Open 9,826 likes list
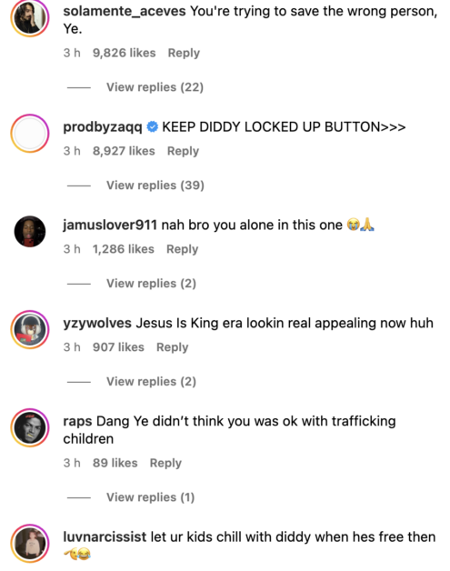This screenshot has width=450, height=571. point(125,53)
